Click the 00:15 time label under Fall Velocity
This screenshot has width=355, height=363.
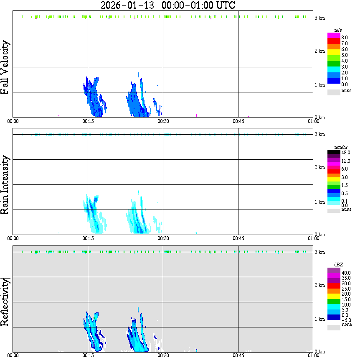(x=88, y=121)
